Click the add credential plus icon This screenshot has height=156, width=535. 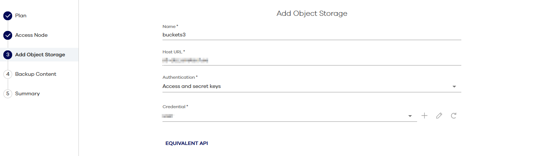click(424, 116)
